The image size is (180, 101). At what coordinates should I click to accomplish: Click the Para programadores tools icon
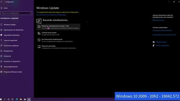pyautogui.click(x=1, y=66)
